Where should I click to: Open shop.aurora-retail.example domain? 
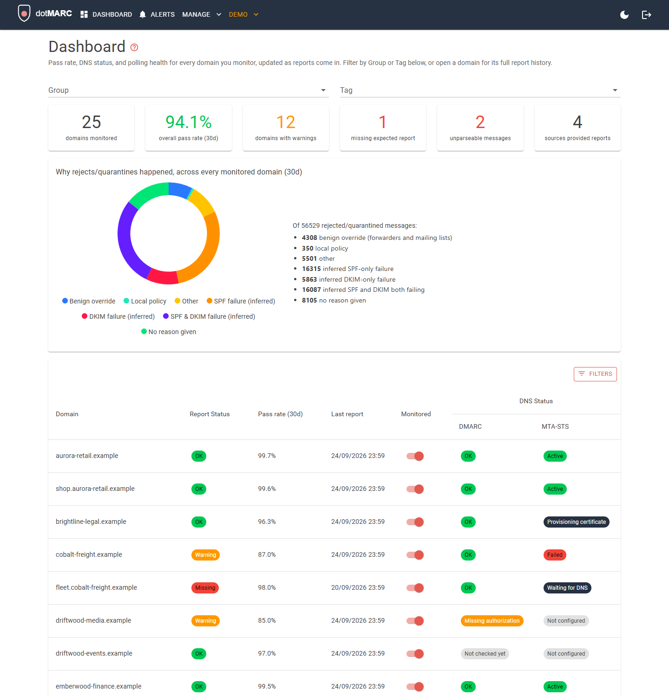[95, 489]
